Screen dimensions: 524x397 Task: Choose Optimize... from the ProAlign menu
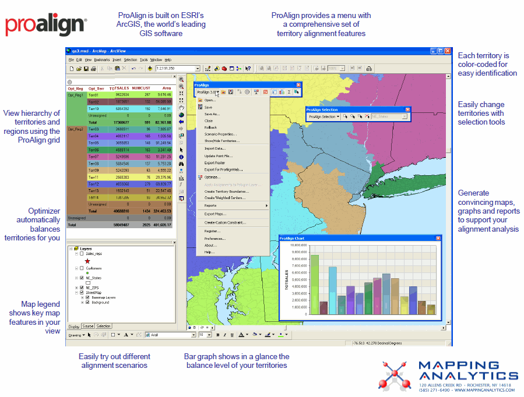pos(210,177)
